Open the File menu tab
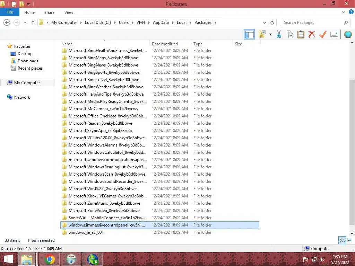Image resolution: width=355 pixels, height=266 pixels. [9, 12]
